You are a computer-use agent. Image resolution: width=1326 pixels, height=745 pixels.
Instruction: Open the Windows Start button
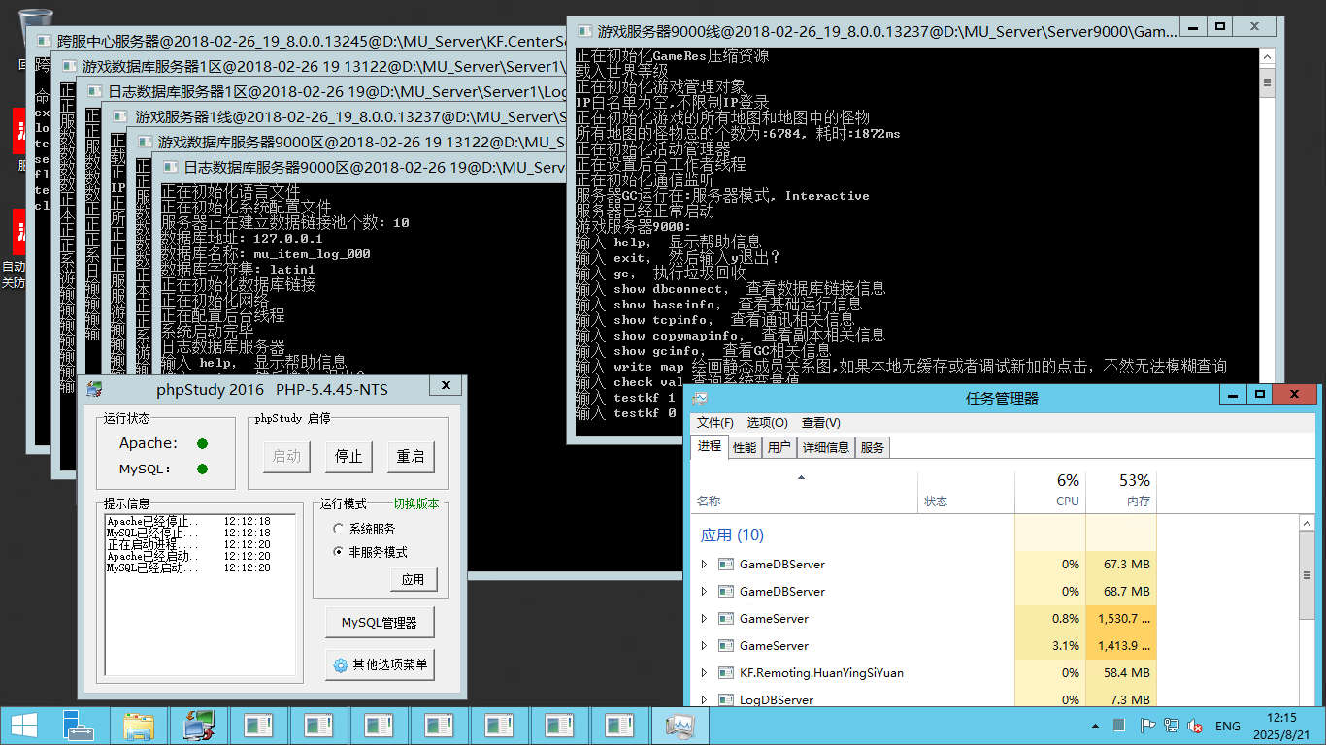tap(23, 725)
